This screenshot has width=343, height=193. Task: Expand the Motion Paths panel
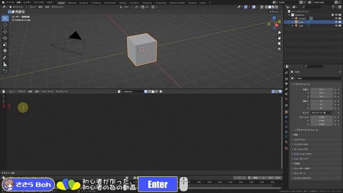pos(301,149)
